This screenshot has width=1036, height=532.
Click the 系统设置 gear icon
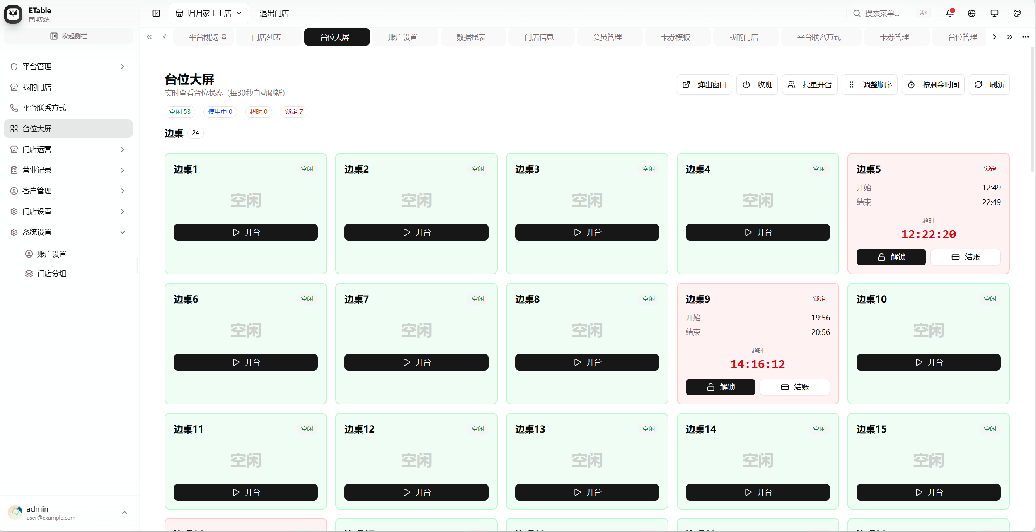click(14, 232)
